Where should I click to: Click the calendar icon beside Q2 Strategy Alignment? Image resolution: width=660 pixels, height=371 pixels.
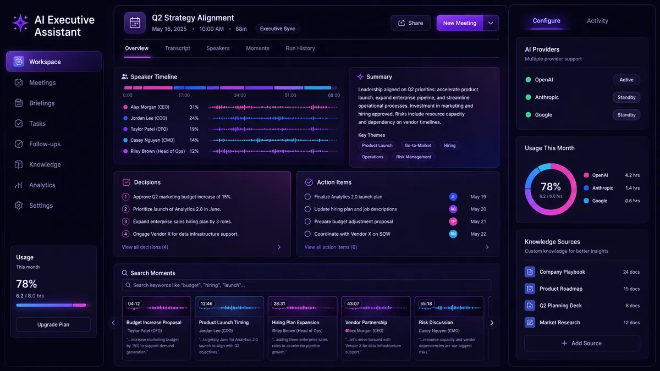pyautogui.click(x=135, y=23)
